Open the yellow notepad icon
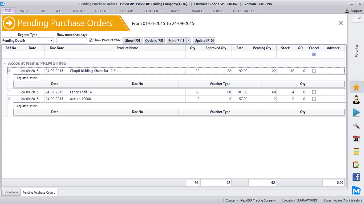 tap(356, 151)
